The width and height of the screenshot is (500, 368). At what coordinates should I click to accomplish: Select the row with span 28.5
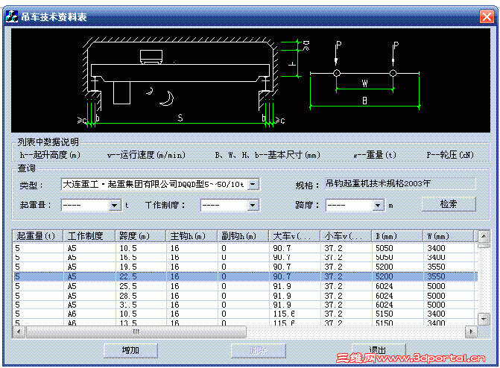tap(245, 296)
